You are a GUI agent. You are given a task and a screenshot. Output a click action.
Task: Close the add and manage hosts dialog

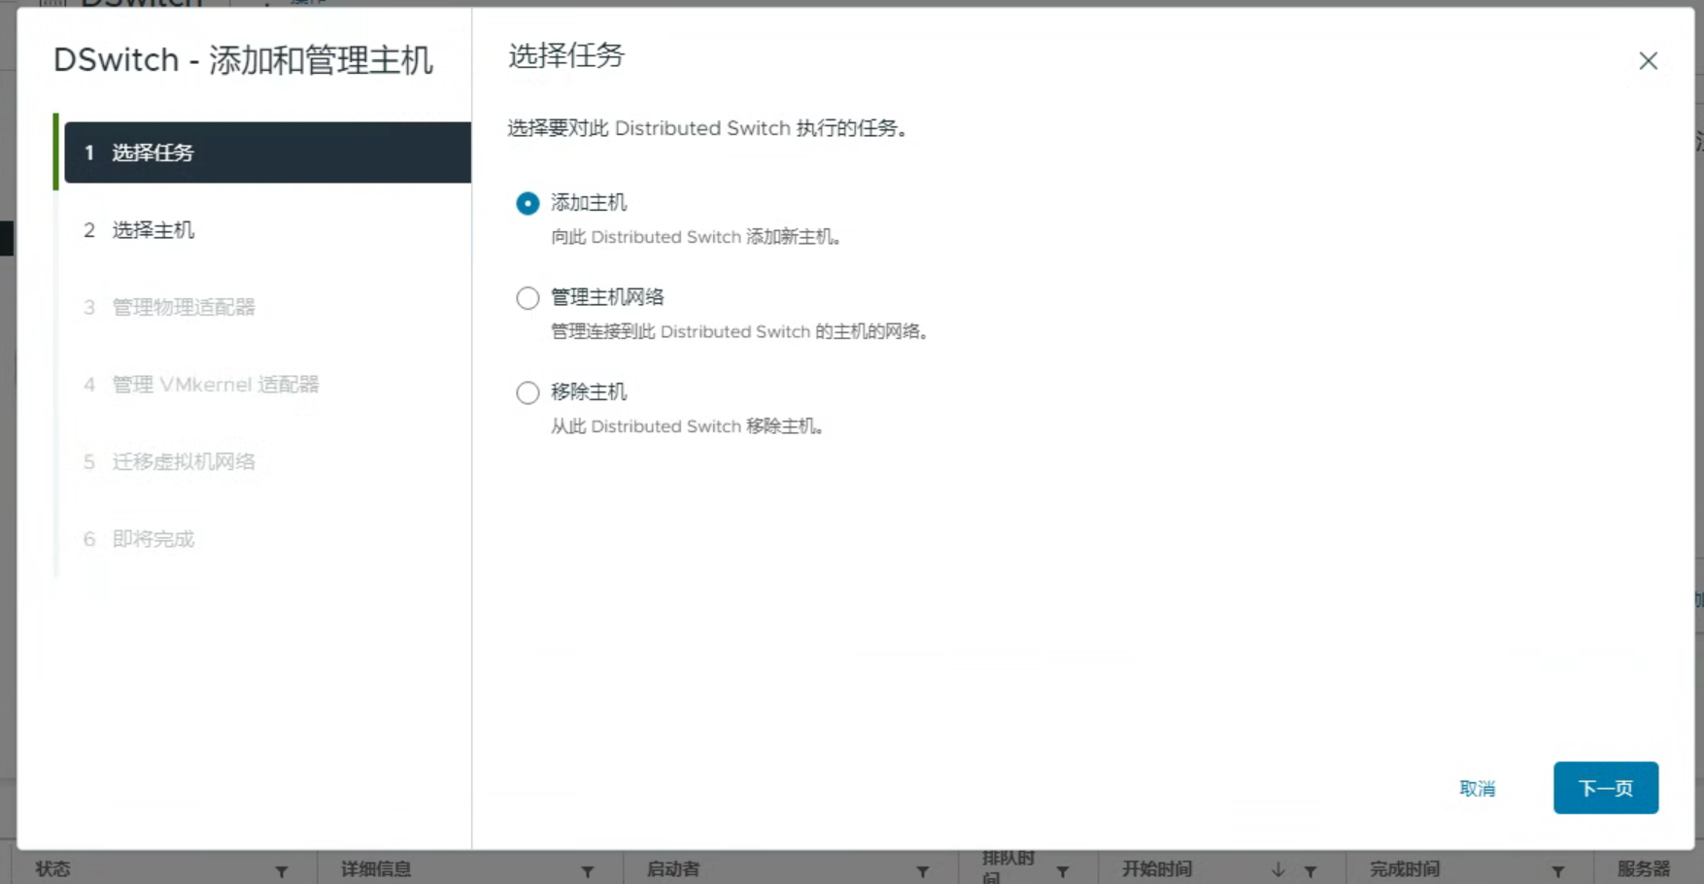1648,61
